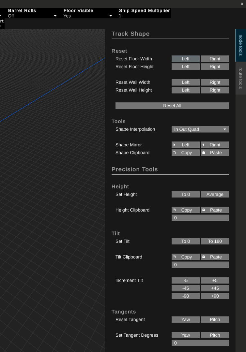246x352 pixels.
Task: Click Shape Clipboard Copy button
Action: tap(185, 153)
